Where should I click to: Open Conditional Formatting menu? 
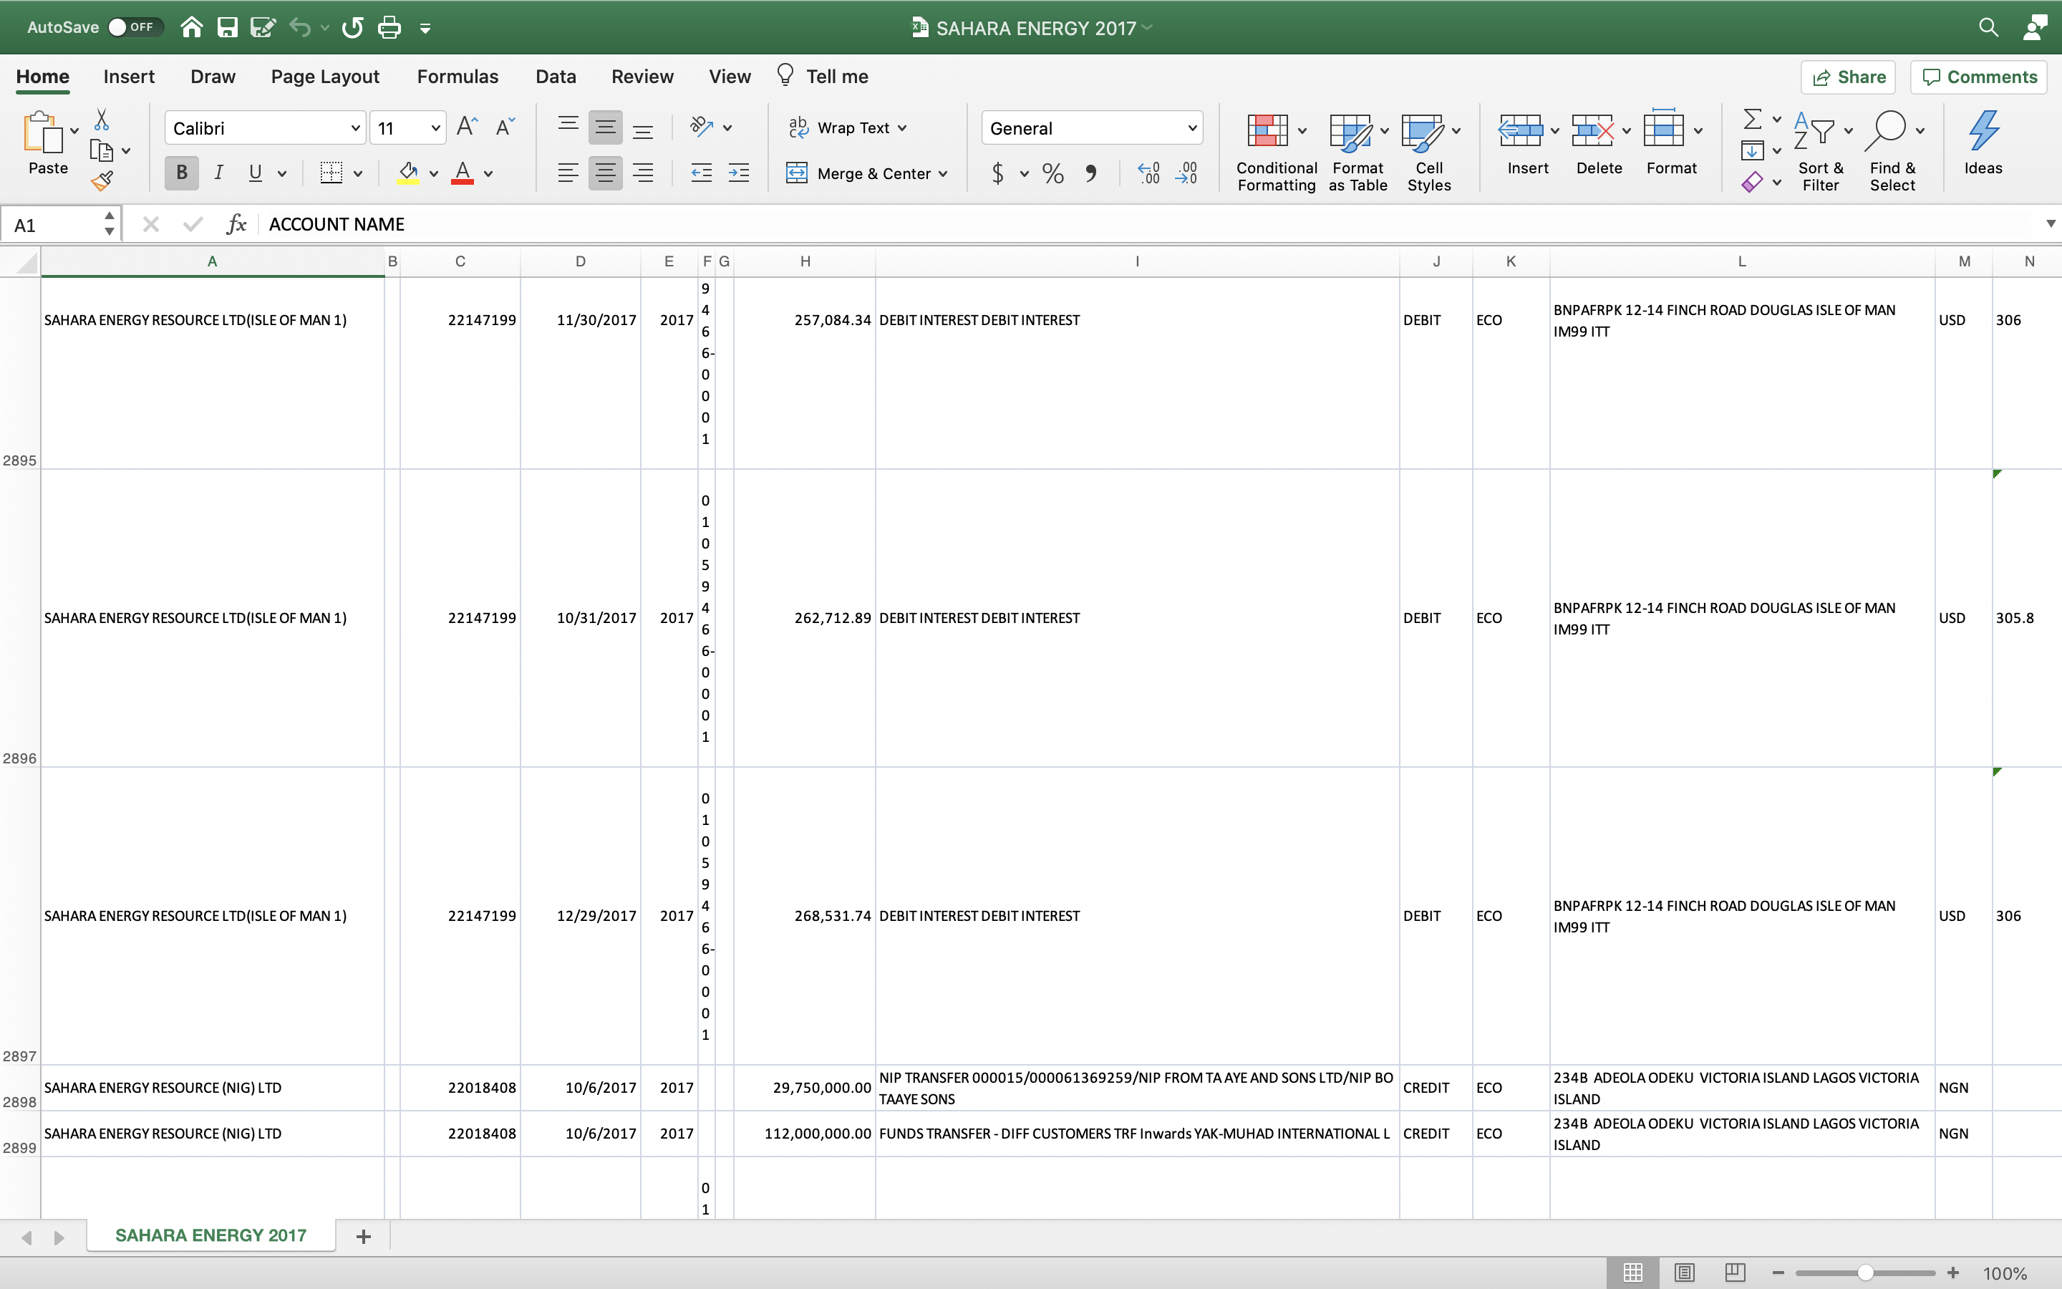point(1277,152)
